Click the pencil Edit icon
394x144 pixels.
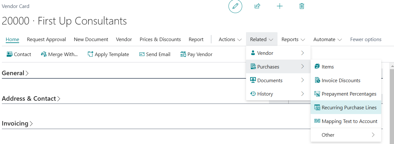[235, 6]
